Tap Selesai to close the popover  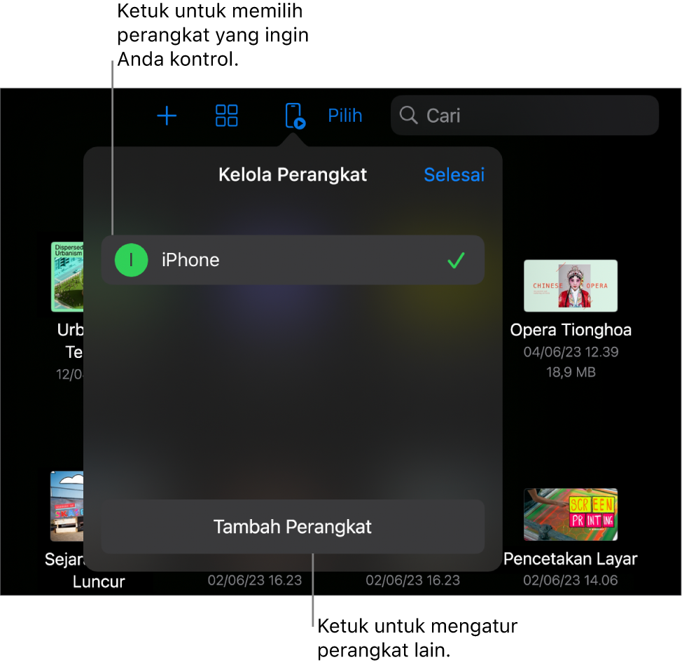(454, 175)
